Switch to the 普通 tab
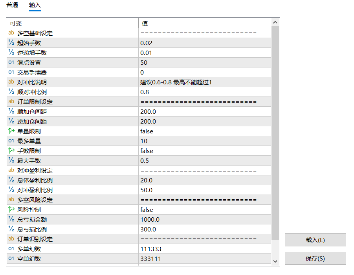The width and height of the screenshot is (354, 275). [x=12, y=5]
